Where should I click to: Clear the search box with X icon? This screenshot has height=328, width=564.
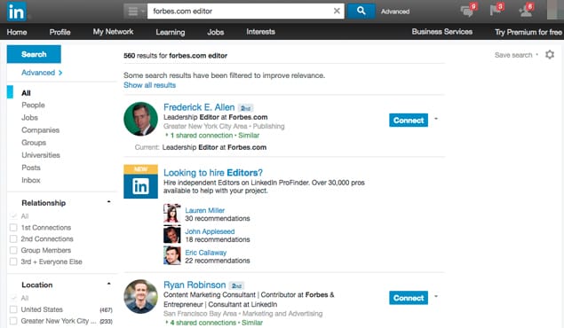coord(337,12)
